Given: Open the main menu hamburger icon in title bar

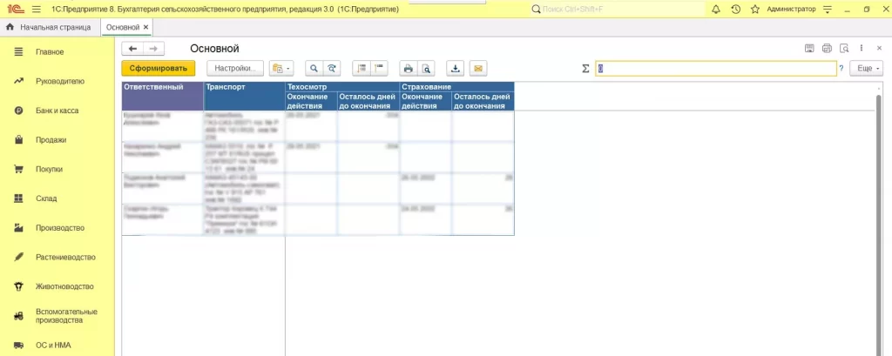Looking at the screenshot, I should click(x=37, y=10).
